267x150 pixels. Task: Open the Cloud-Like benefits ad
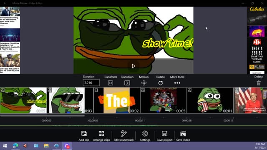tap(10, 40)
